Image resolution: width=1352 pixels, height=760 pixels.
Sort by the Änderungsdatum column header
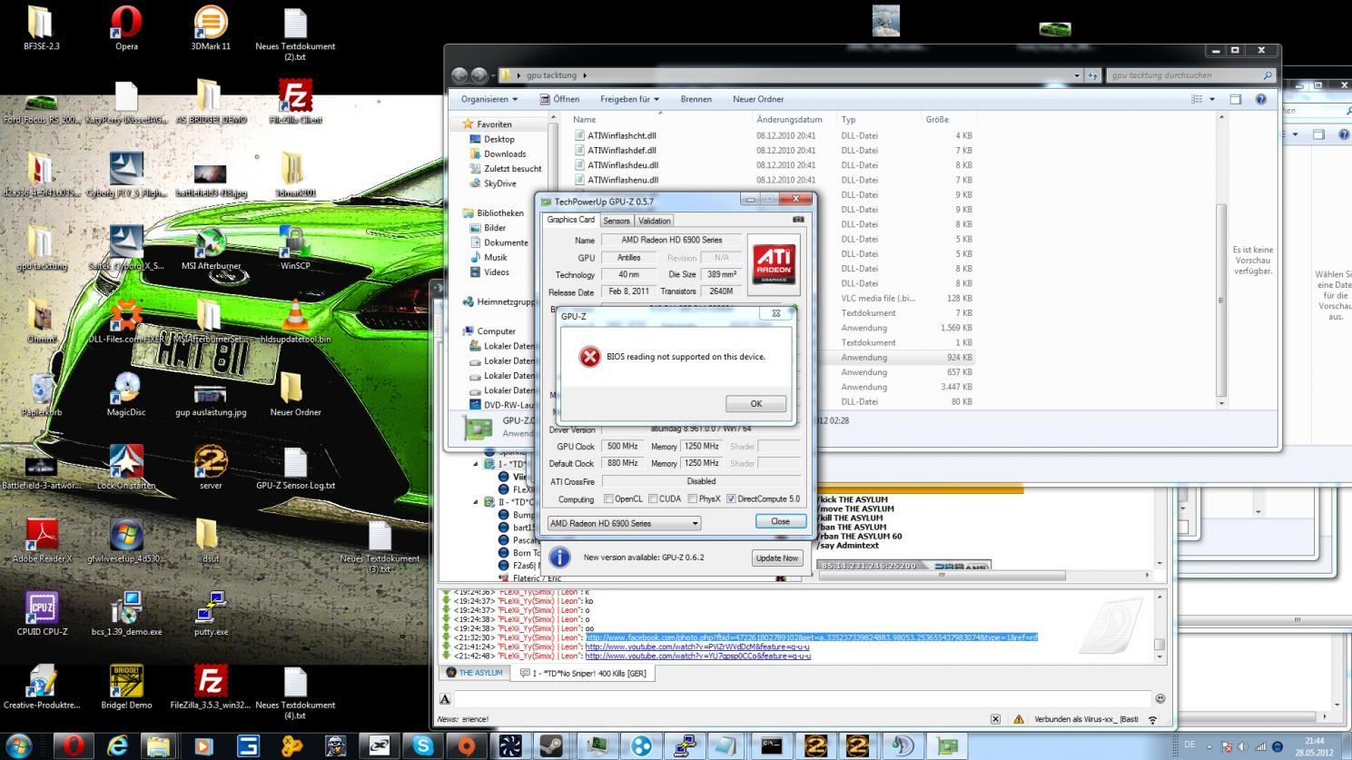(789, 119)
